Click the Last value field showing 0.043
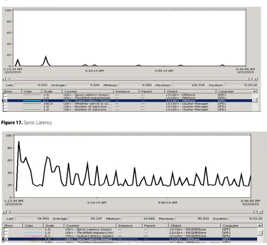Image resolution: width=267 pixels, height=245 pixels. (x=31, y=85)
